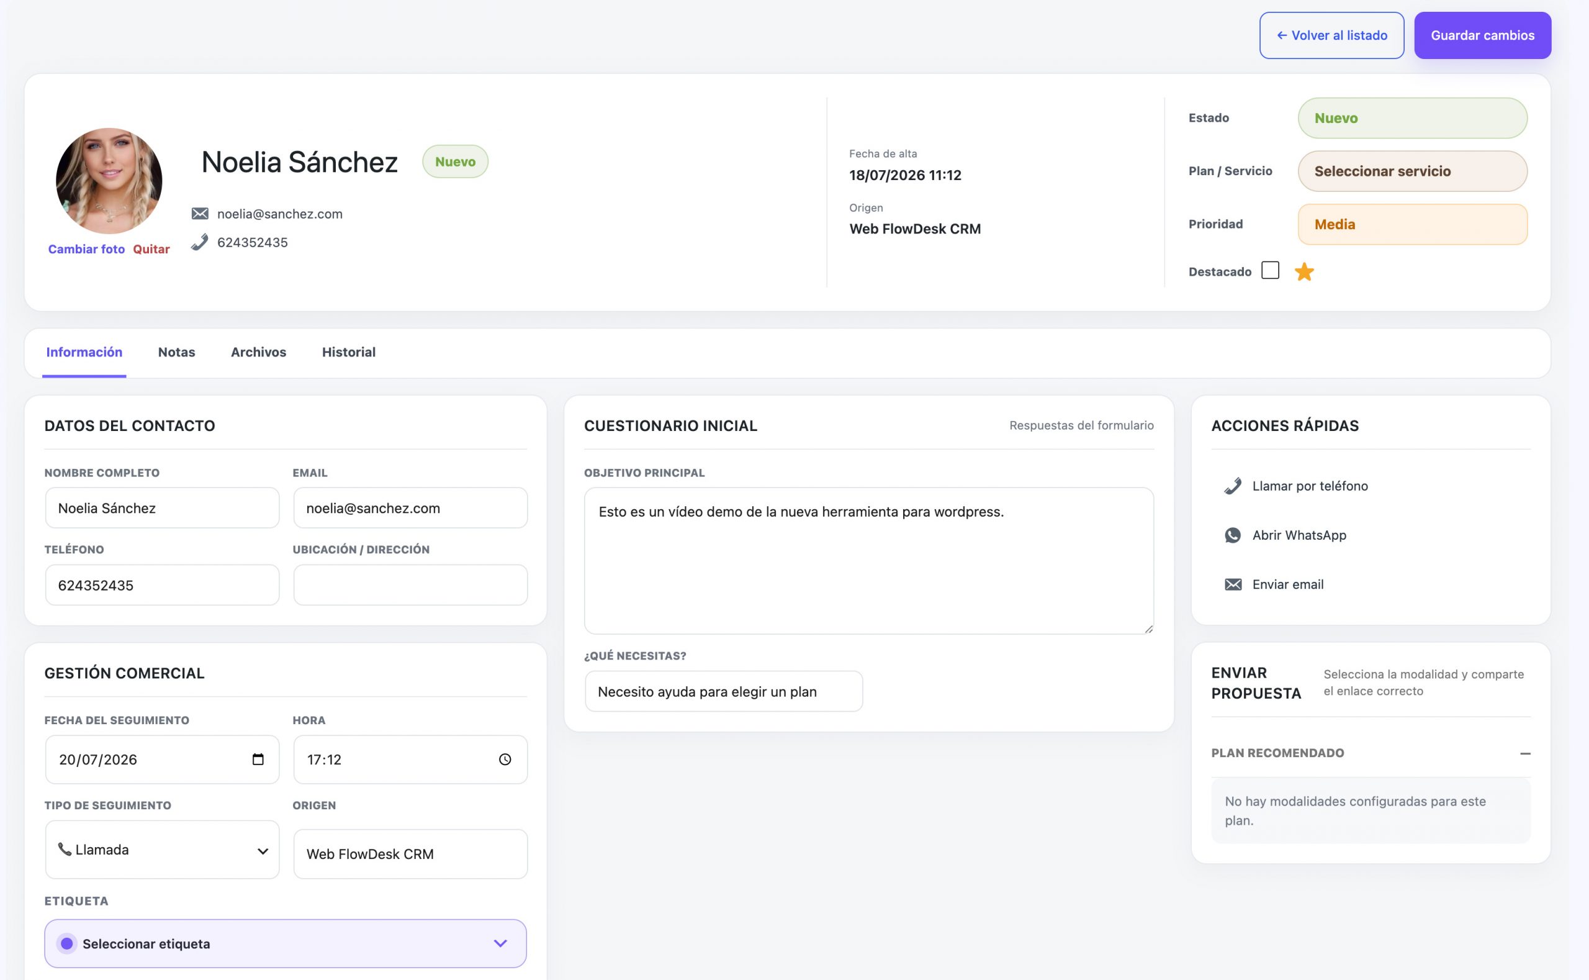Focus the Email input field
Image resolution: width=1589 pixels, height=980 pixels.
[x=410, y=508]
